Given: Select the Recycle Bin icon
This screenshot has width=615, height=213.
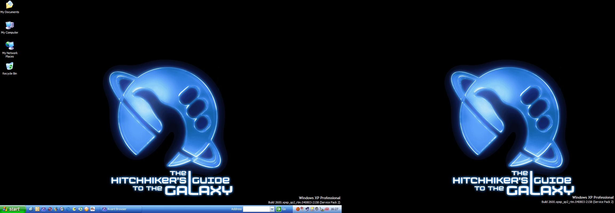Looking at the screenshot, I should coord(10,69).
